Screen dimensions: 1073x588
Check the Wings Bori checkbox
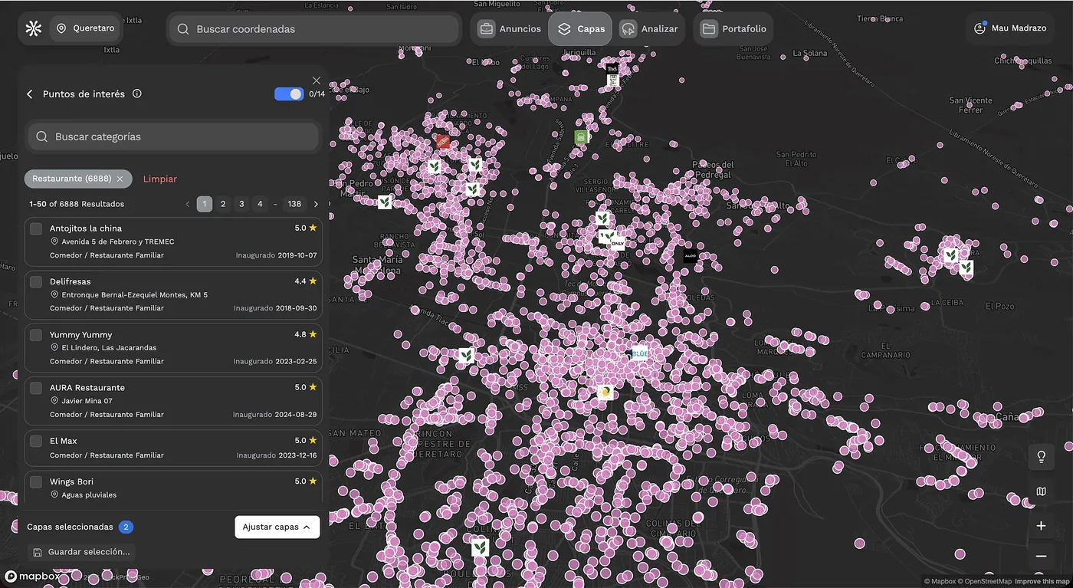pos(36,482)
